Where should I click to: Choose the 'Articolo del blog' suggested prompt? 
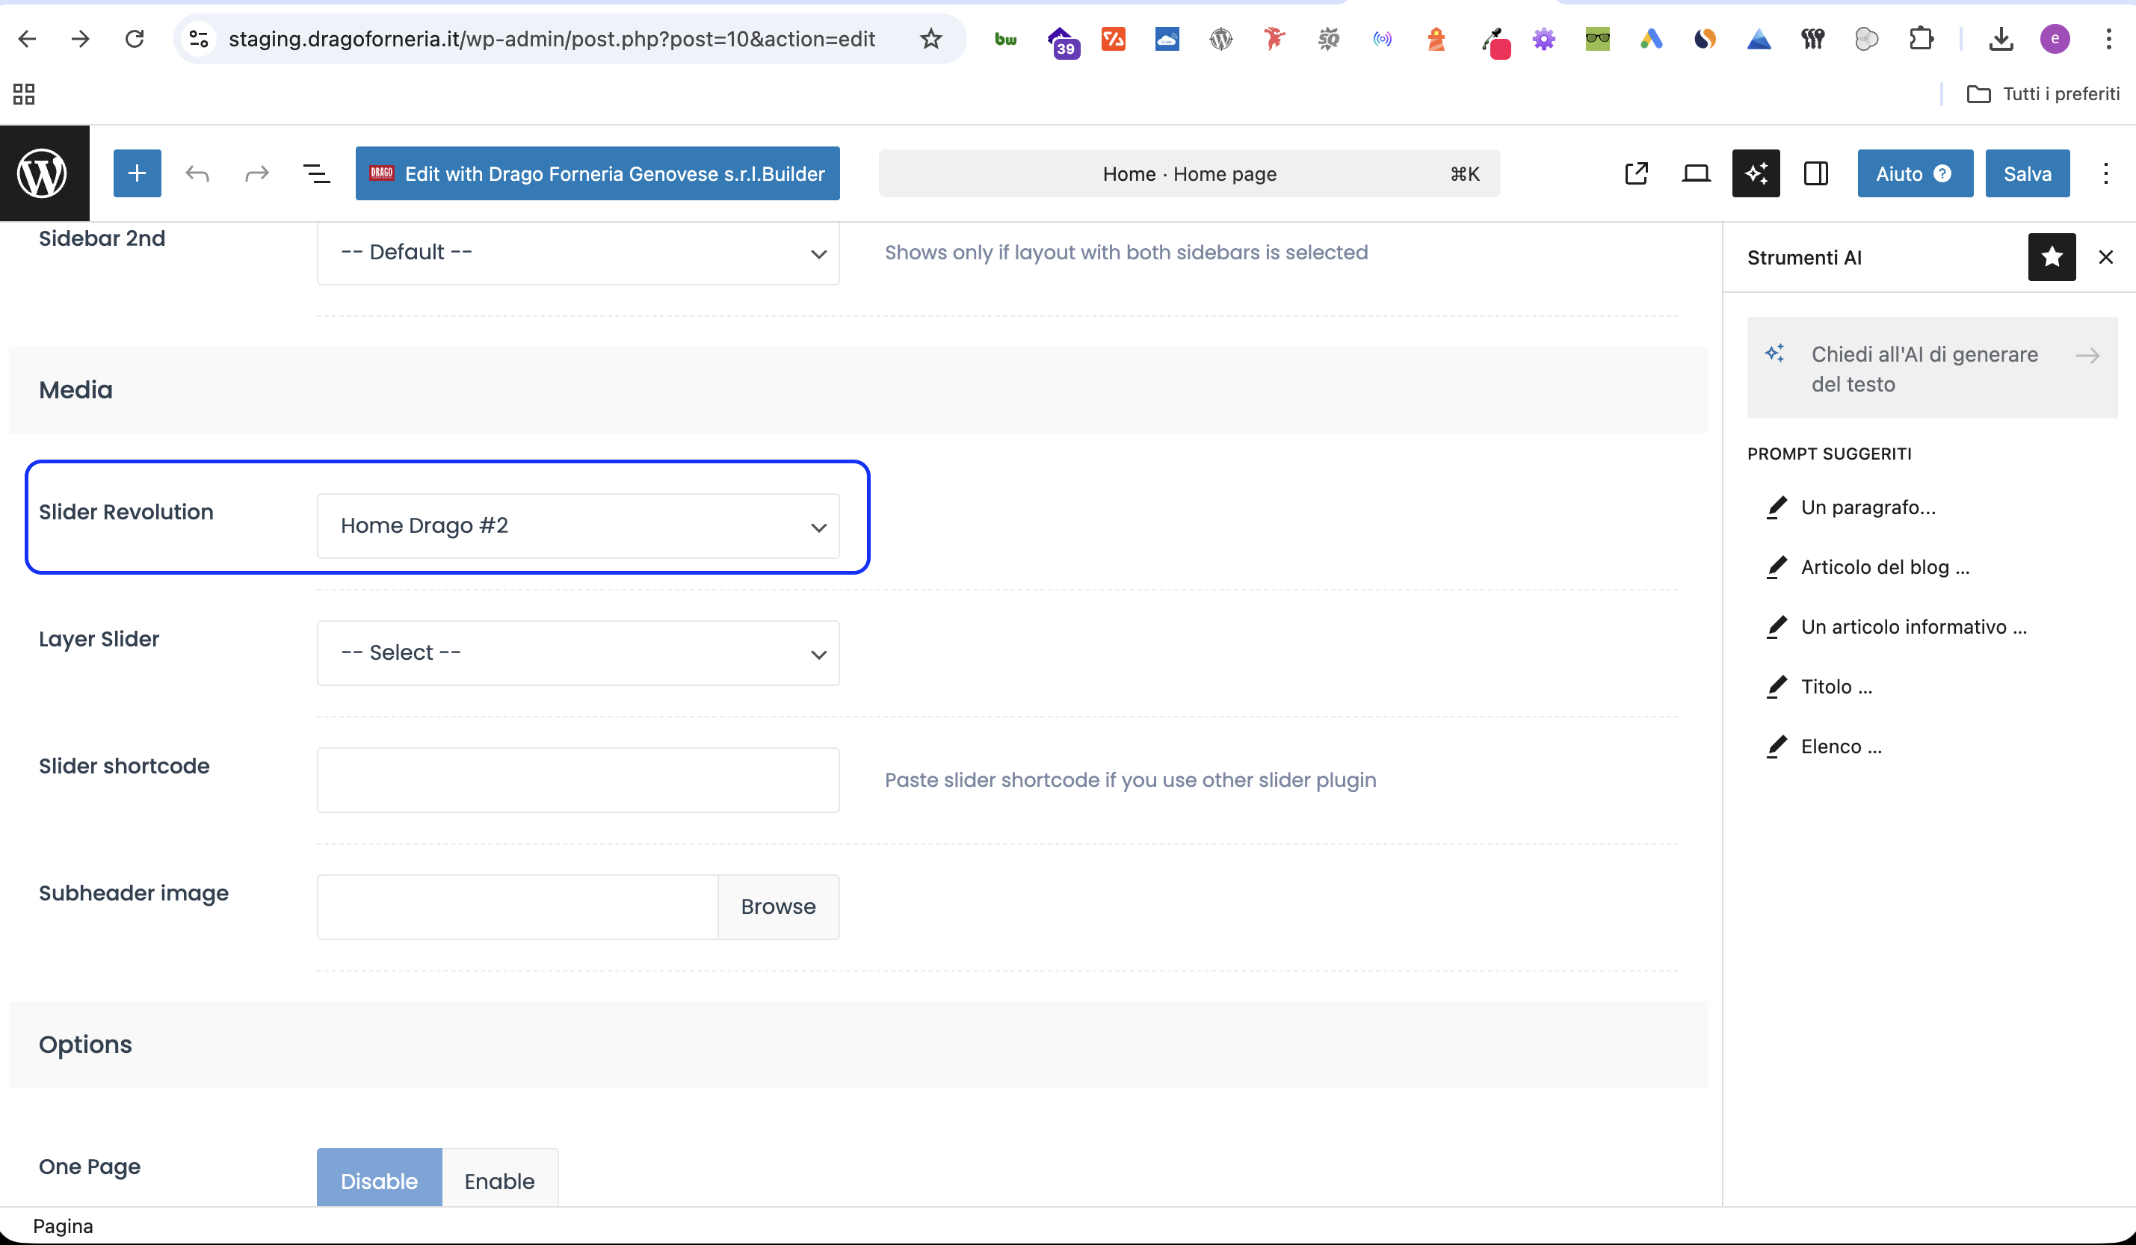(x=1884, y=567)
